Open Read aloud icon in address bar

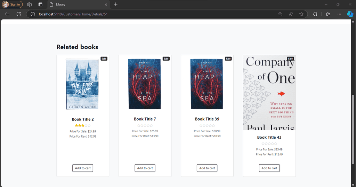pyautogui.click(x=291, y=14)
